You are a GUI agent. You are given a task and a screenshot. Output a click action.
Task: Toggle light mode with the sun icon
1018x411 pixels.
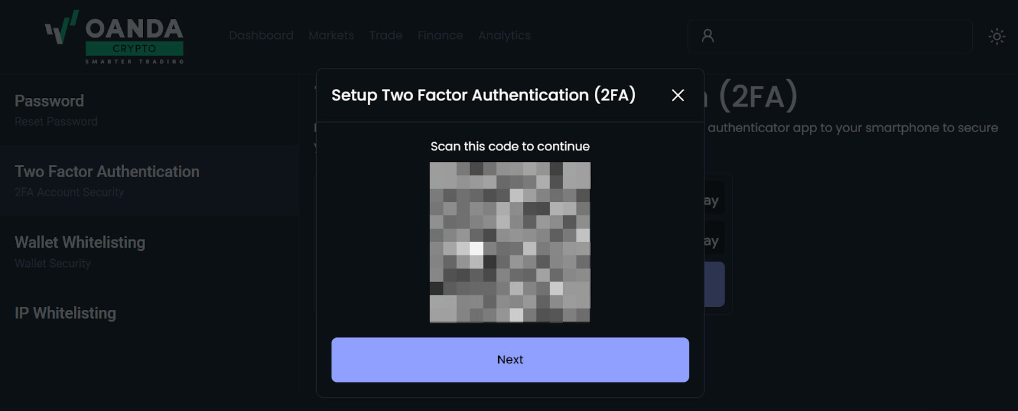click(997, 36)
